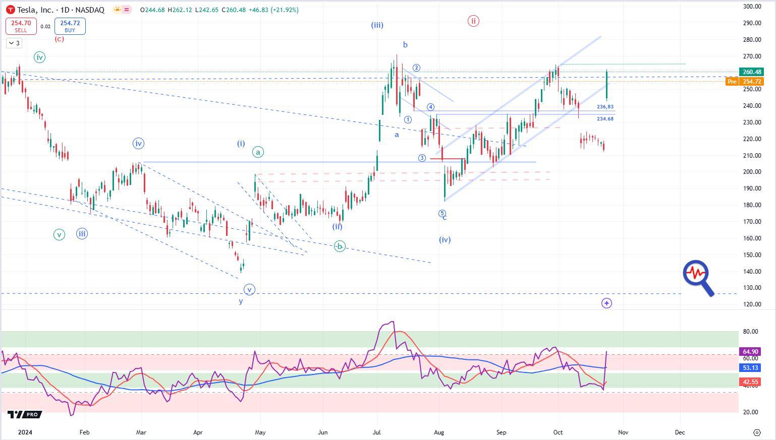Collapse the indicator legend showing 3
This screenshot has height=440, width=776.
tap(14, 43)
